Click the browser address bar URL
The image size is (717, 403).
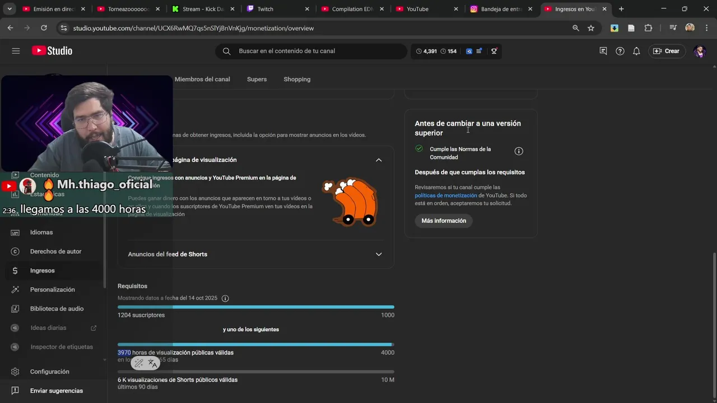click(193, 28)
